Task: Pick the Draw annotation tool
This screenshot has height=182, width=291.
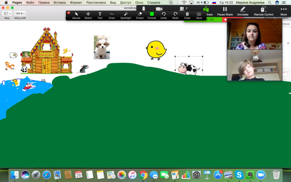Action: click(x=112, y=15)
